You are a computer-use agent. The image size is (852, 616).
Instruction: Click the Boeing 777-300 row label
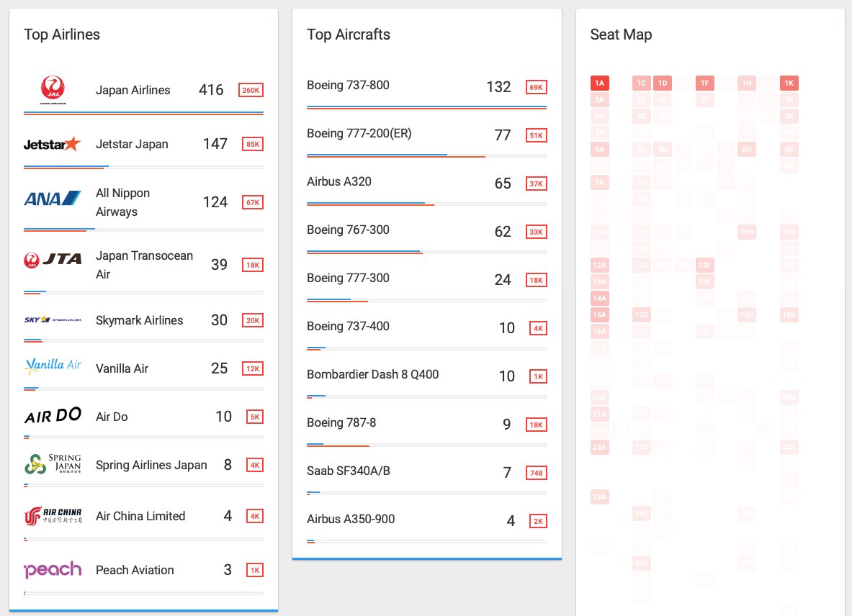[349, 278]
